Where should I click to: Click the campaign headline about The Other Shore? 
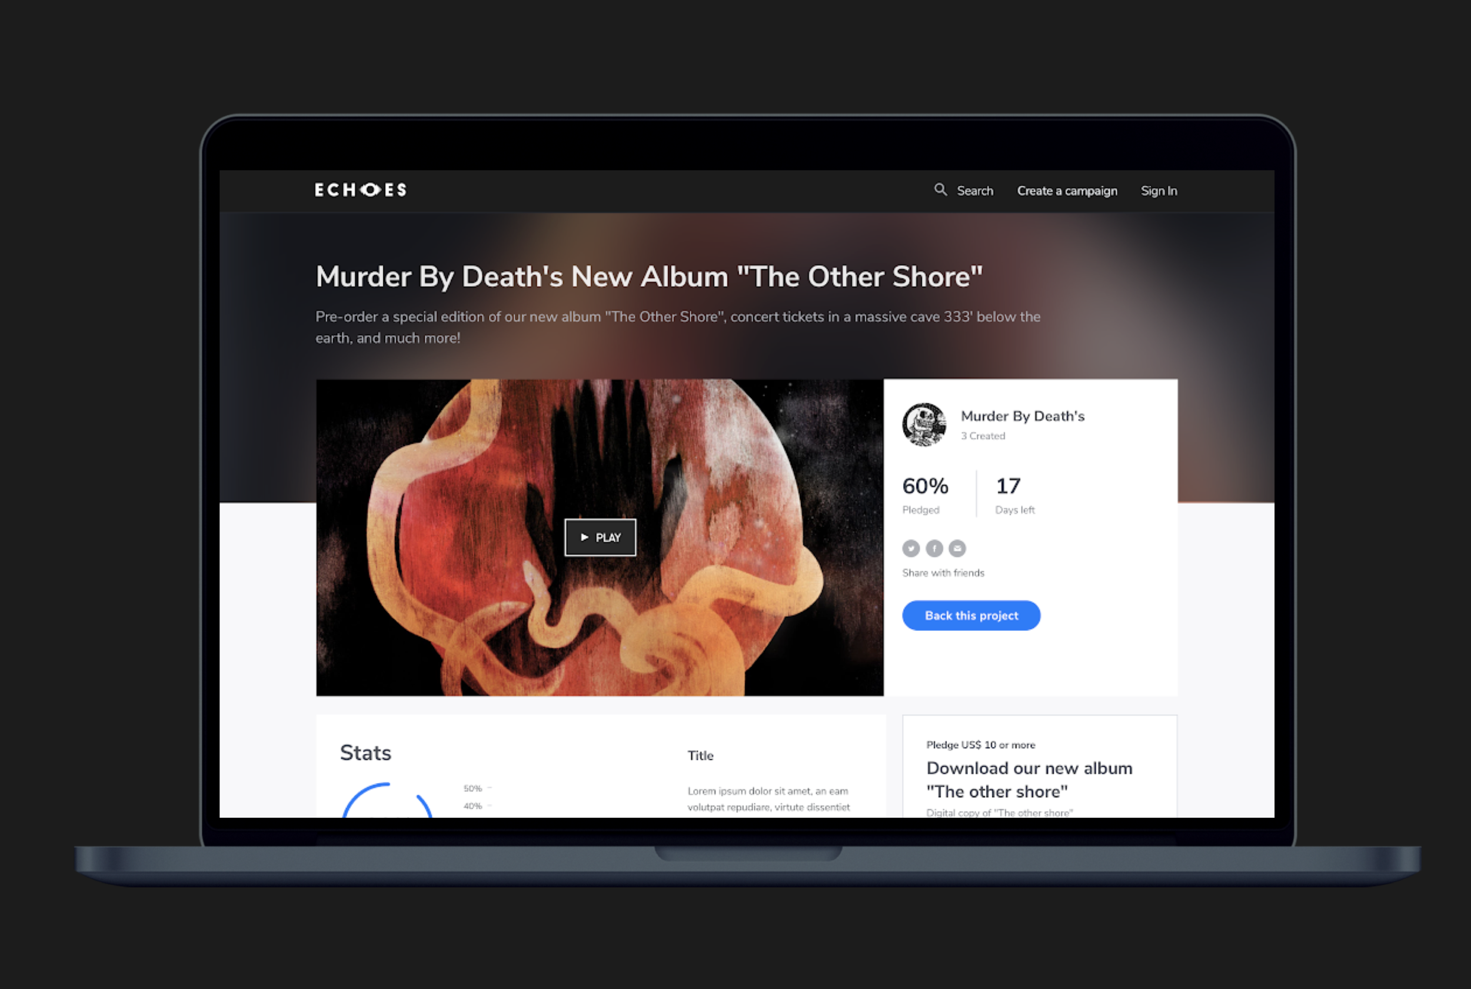pos(648,277)
